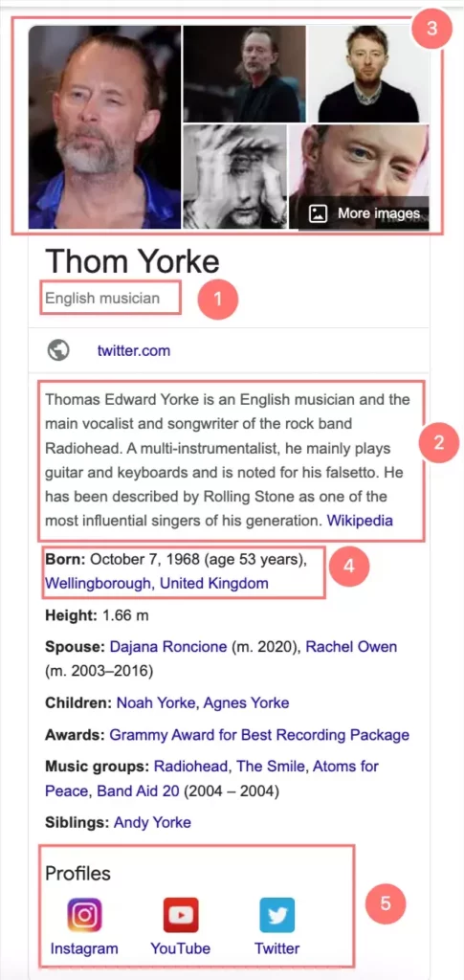Open large bearded Thom Yorke photo
Viewport: 464px width, 980px height.
click(104, 127)
